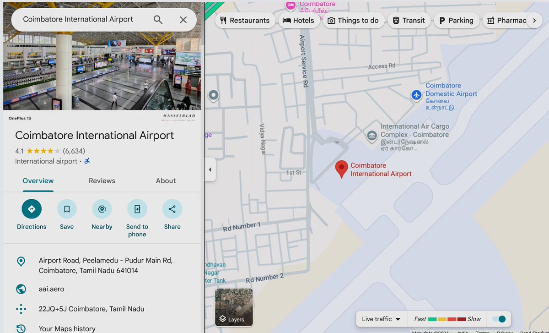Click the Share icon button
549x333 pixels.
tap(172, 209)
